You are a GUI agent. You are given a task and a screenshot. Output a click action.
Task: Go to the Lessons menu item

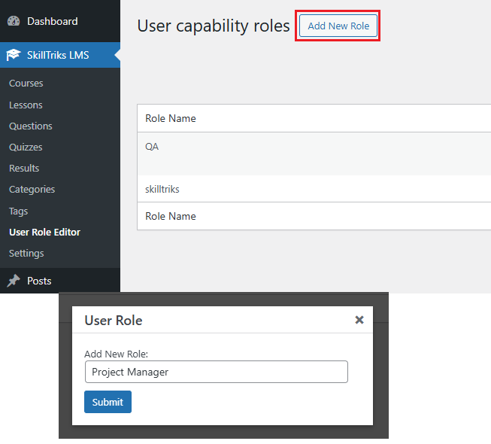[26, 105]
